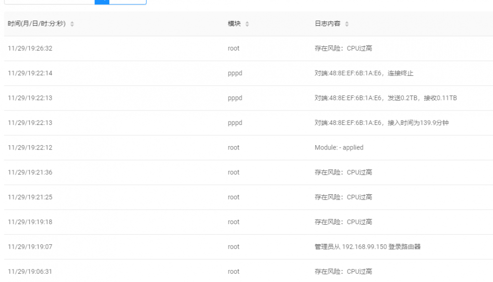Expand sorting options on the 日志内容 header
Image resolution: width=493 pixels, height=282 pixels.
348,23
